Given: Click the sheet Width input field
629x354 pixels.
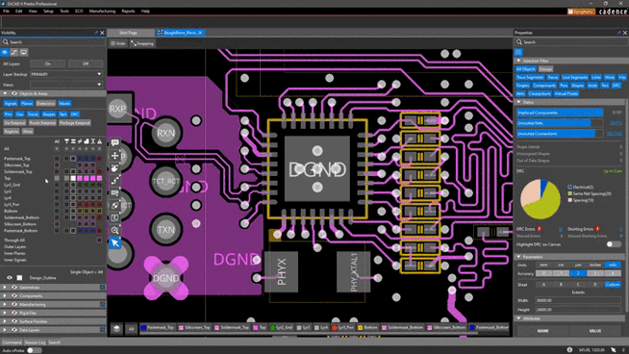Looking at the screenshot, I should 578,300.
